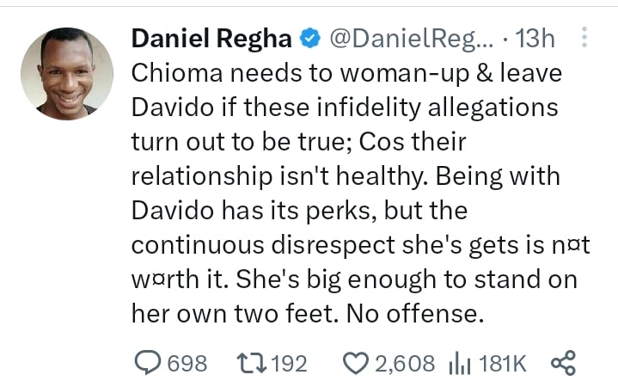Click the share icon
The height and width of the screenshot is (387, 618).
click(x=562, y=364)
